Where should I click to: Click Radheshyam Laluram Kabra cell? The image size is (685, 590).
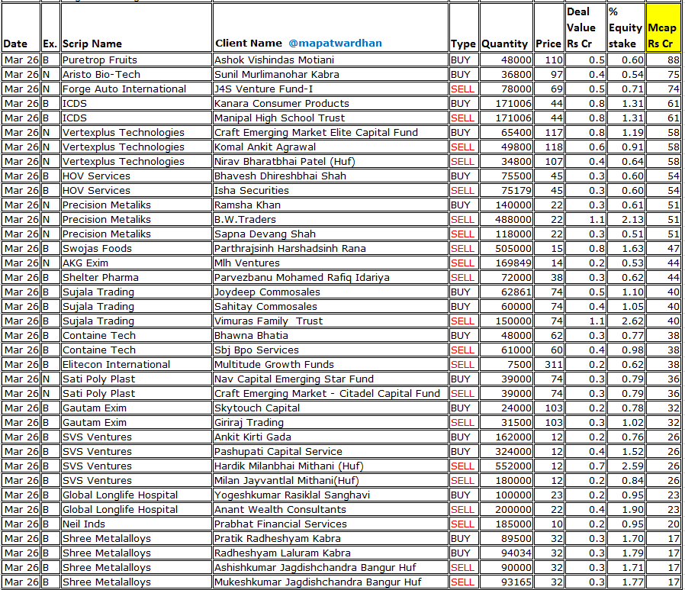tap(330, 553)
